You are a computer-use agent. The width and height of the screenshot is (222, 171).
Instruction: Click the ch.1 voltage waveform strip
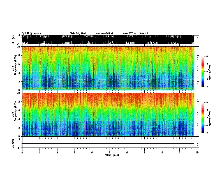click(x=108, y=40)
